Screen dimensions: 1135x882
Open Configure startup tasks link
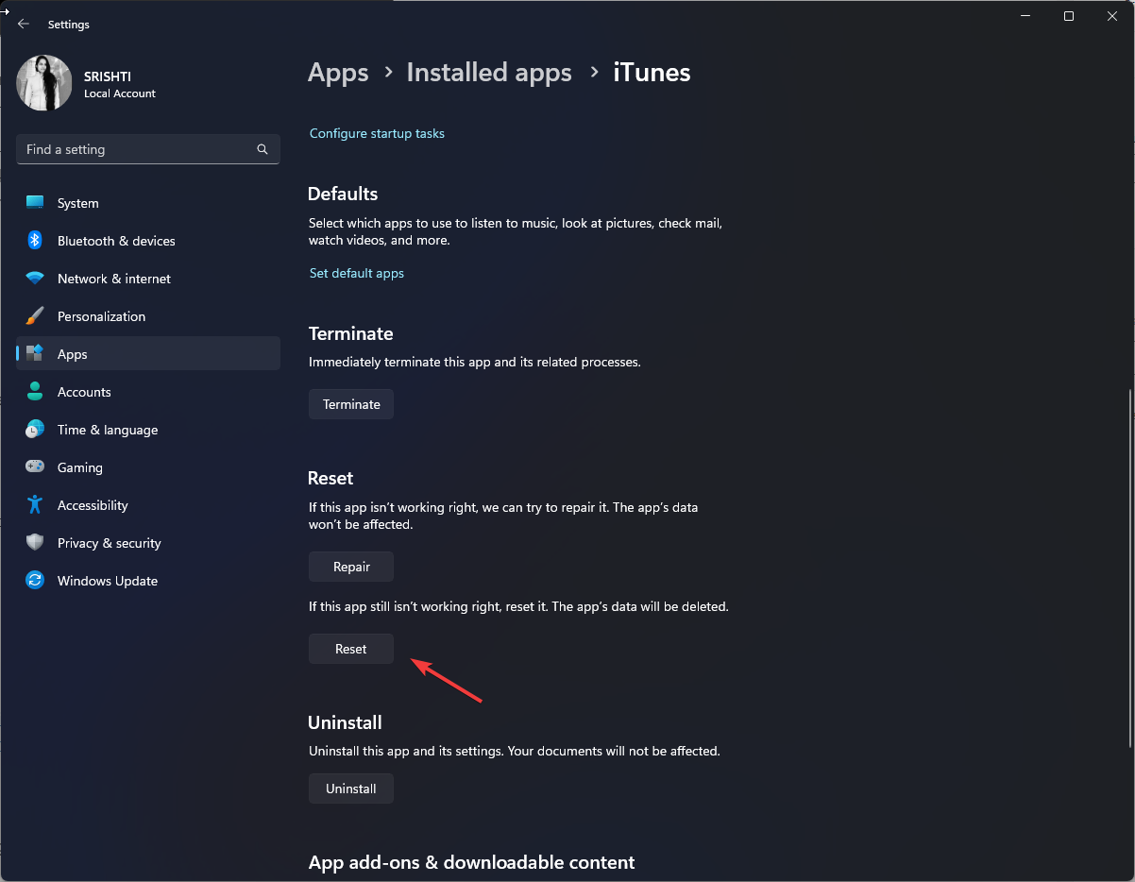click(376, 133)
